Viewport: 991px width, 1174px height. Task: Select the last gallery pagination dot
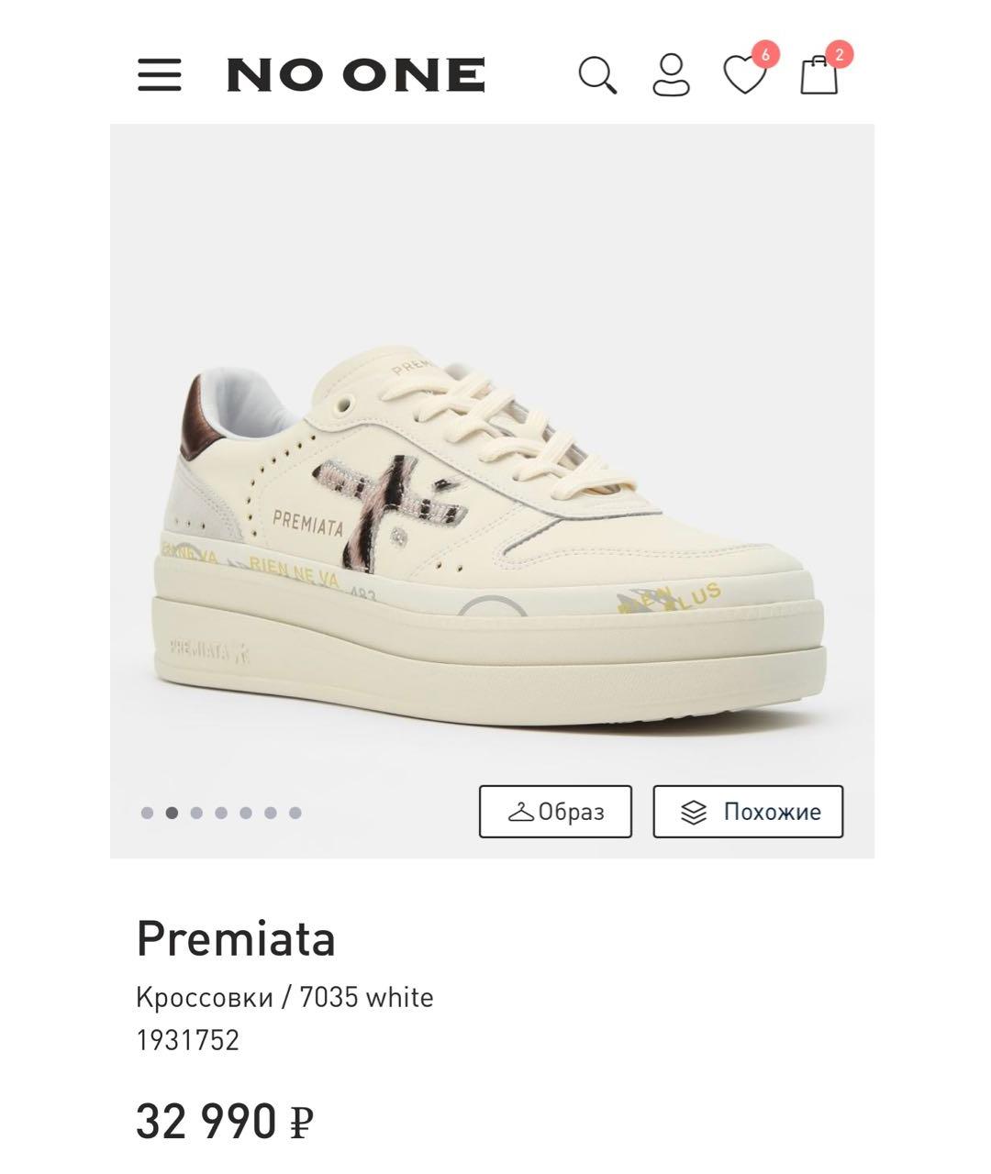point(295,813)
